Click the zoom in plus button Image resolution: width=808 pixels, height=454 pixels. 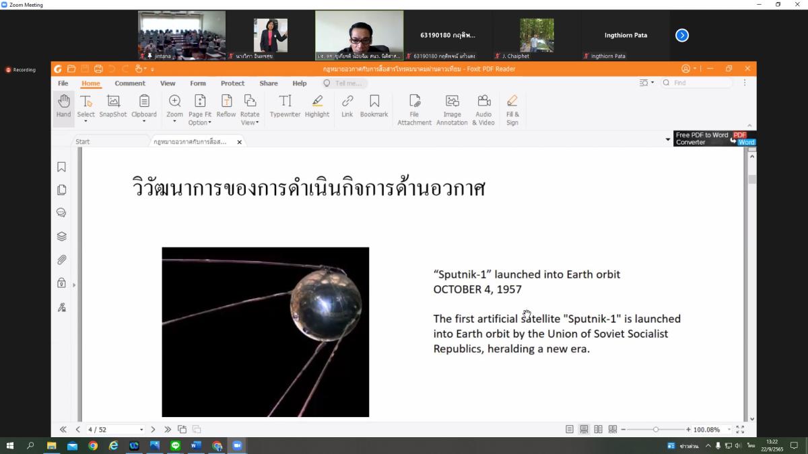688,429
